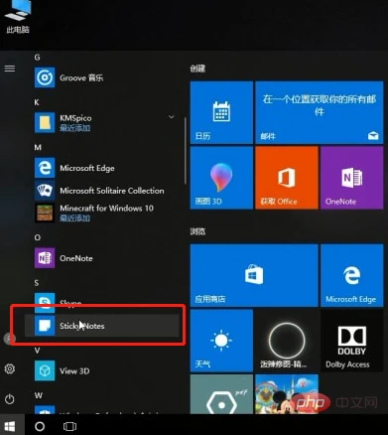This screenshot has width=388, height=435.
Task: Click the KMSpico folder icon
Action: pyautogui.click(x=45, y=122)
